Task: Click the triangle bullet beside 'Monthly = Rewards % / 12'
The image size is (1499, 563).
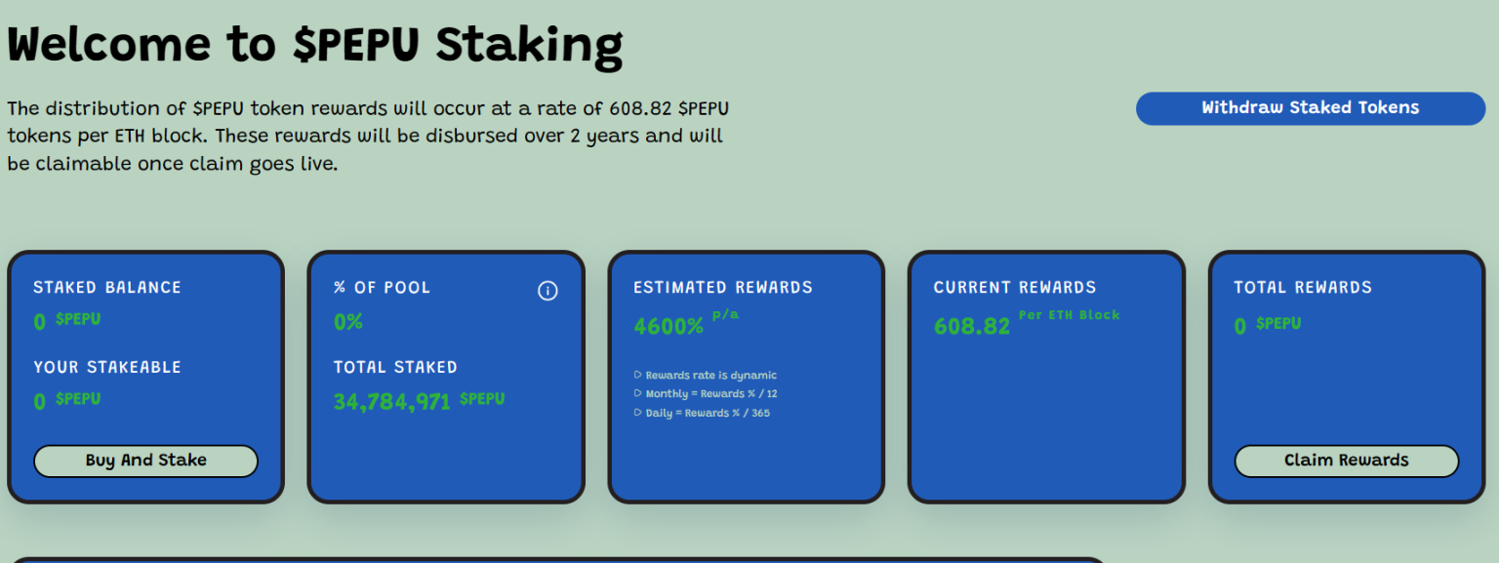Action: coord(638,394)
